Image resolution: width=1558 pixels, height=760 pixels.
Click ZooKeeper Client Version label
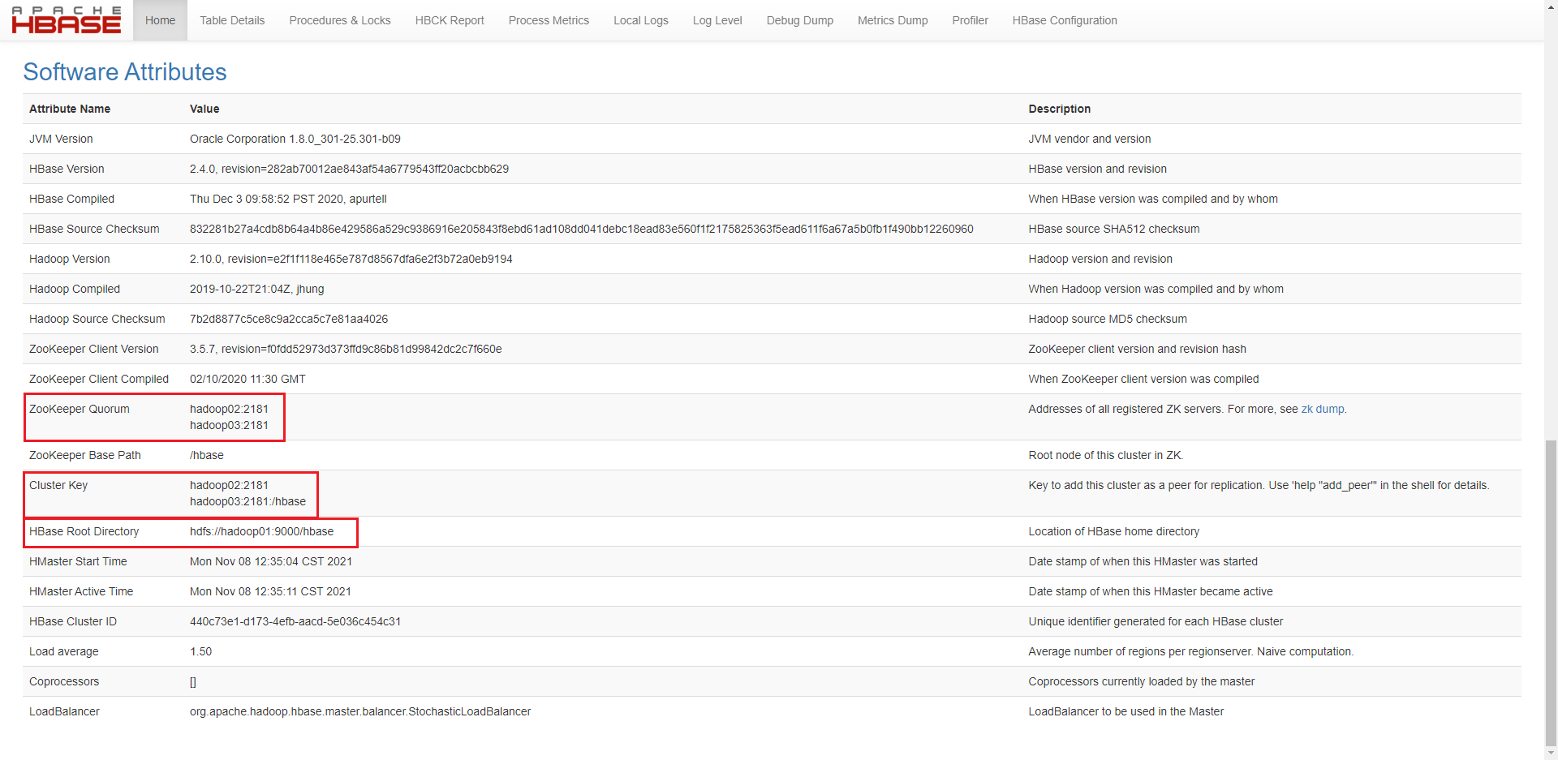(x=94, y=349)
